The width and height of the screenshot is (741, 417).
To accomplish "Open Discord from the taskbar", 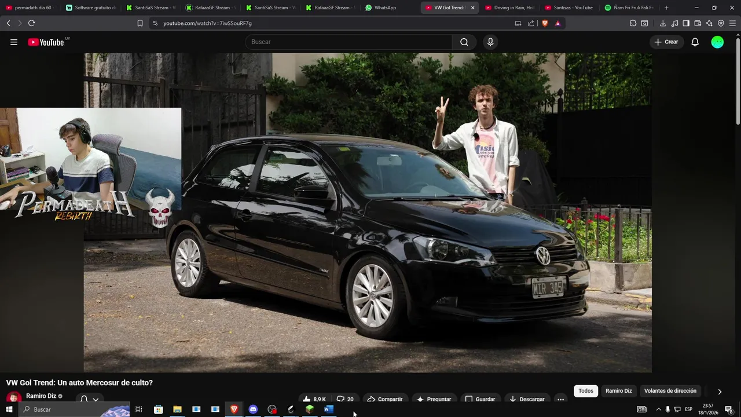I will pos(253,409).
